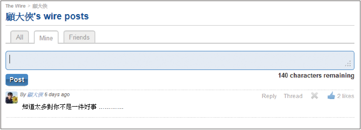Click the 顧大俠 breadcrumb entry
The height and width of the screenshot is (130, 361).
[x=40, y=6]
